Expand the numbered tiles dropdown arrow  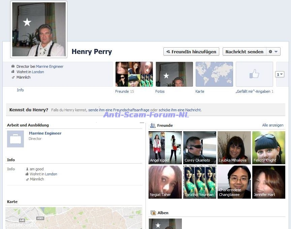280,74
